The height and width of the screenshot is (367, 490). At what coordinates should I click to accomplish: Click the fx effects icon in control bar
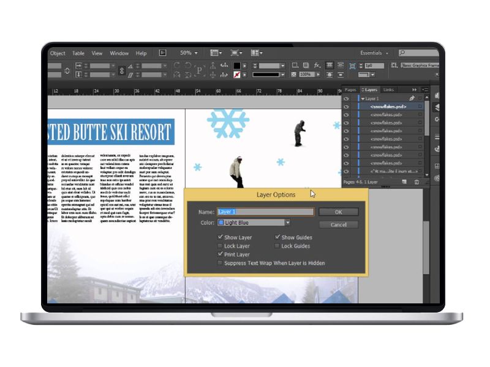click(x=317, y=65)
